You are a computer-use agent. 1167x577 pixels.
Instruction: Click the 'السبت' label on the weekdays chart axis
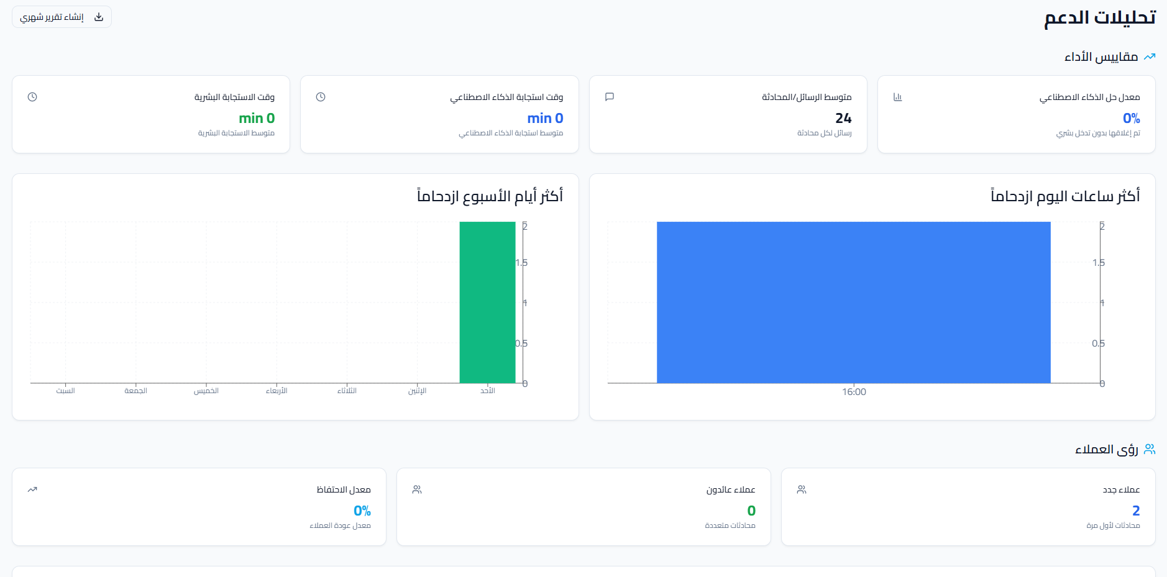click(65, 391)
